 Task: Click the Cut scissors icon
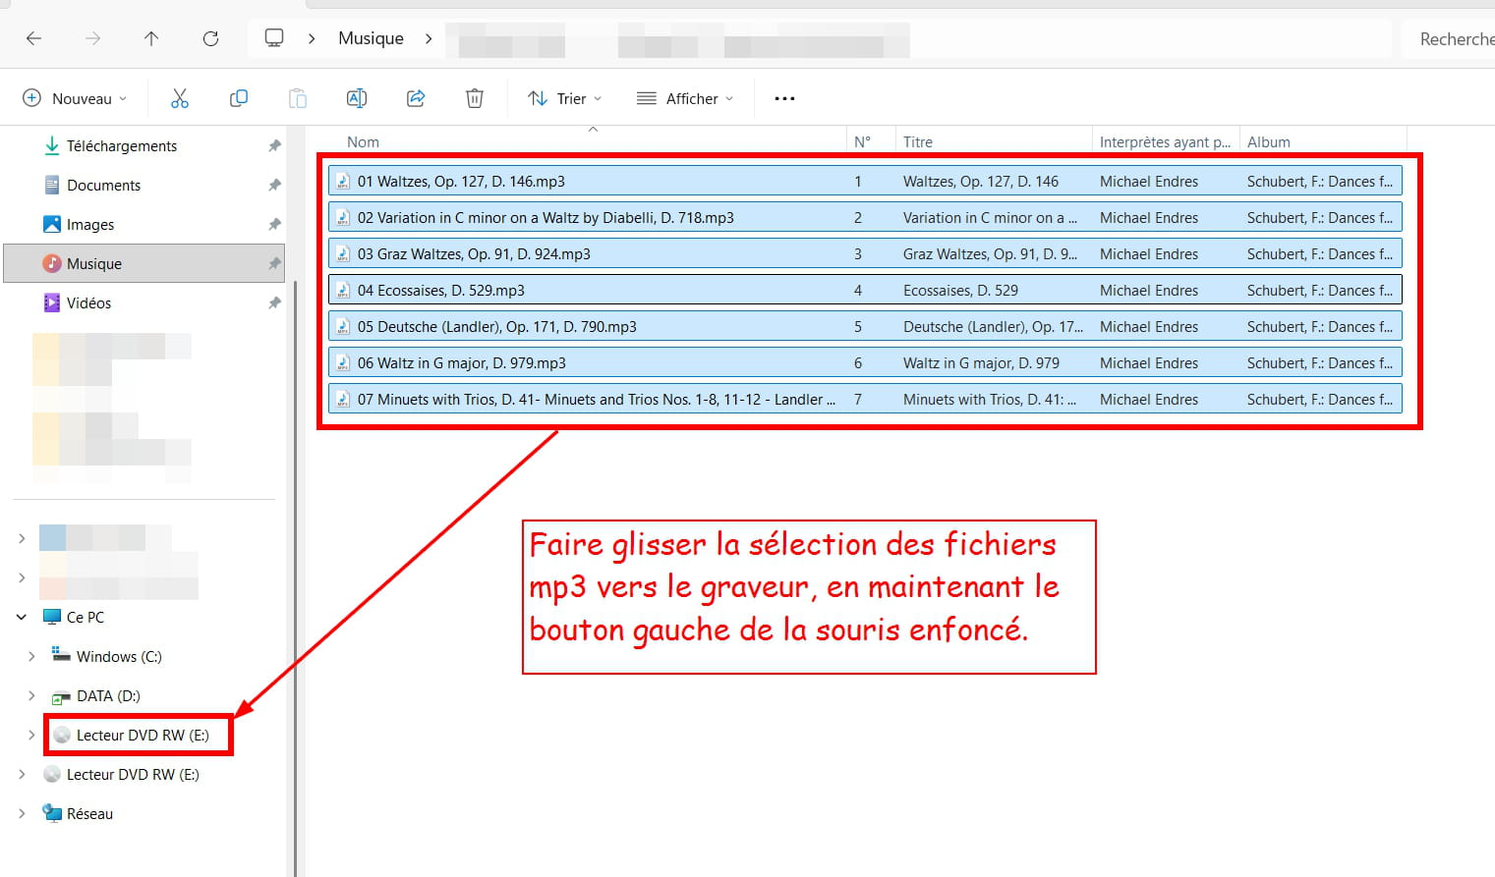tap(179, 98)
